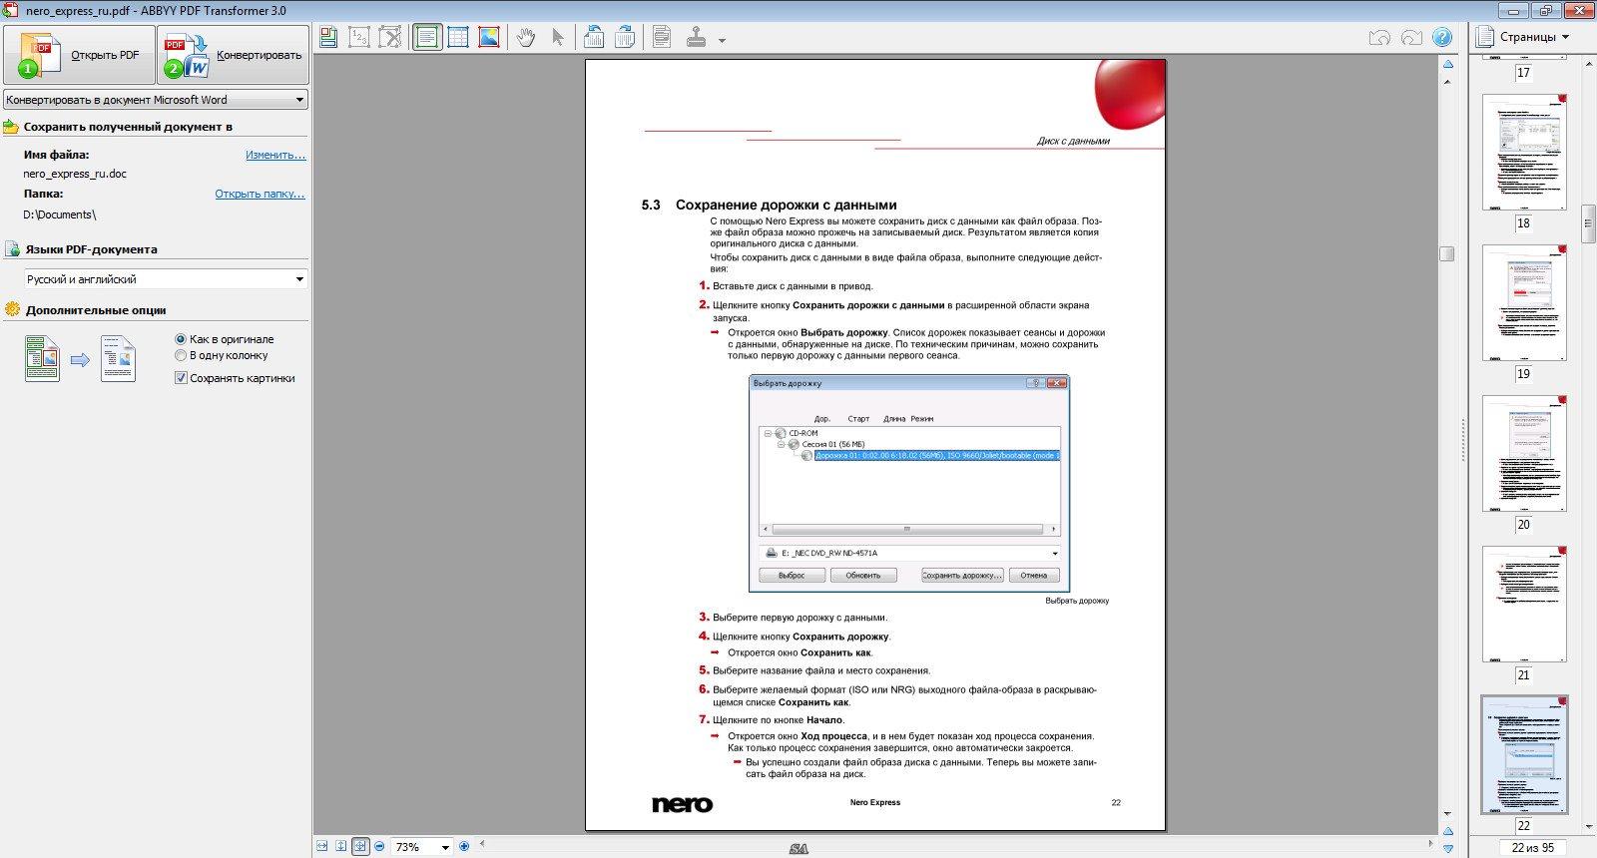Click the Конвертировать button
The image size is (1597, 858).
(234, 55)
